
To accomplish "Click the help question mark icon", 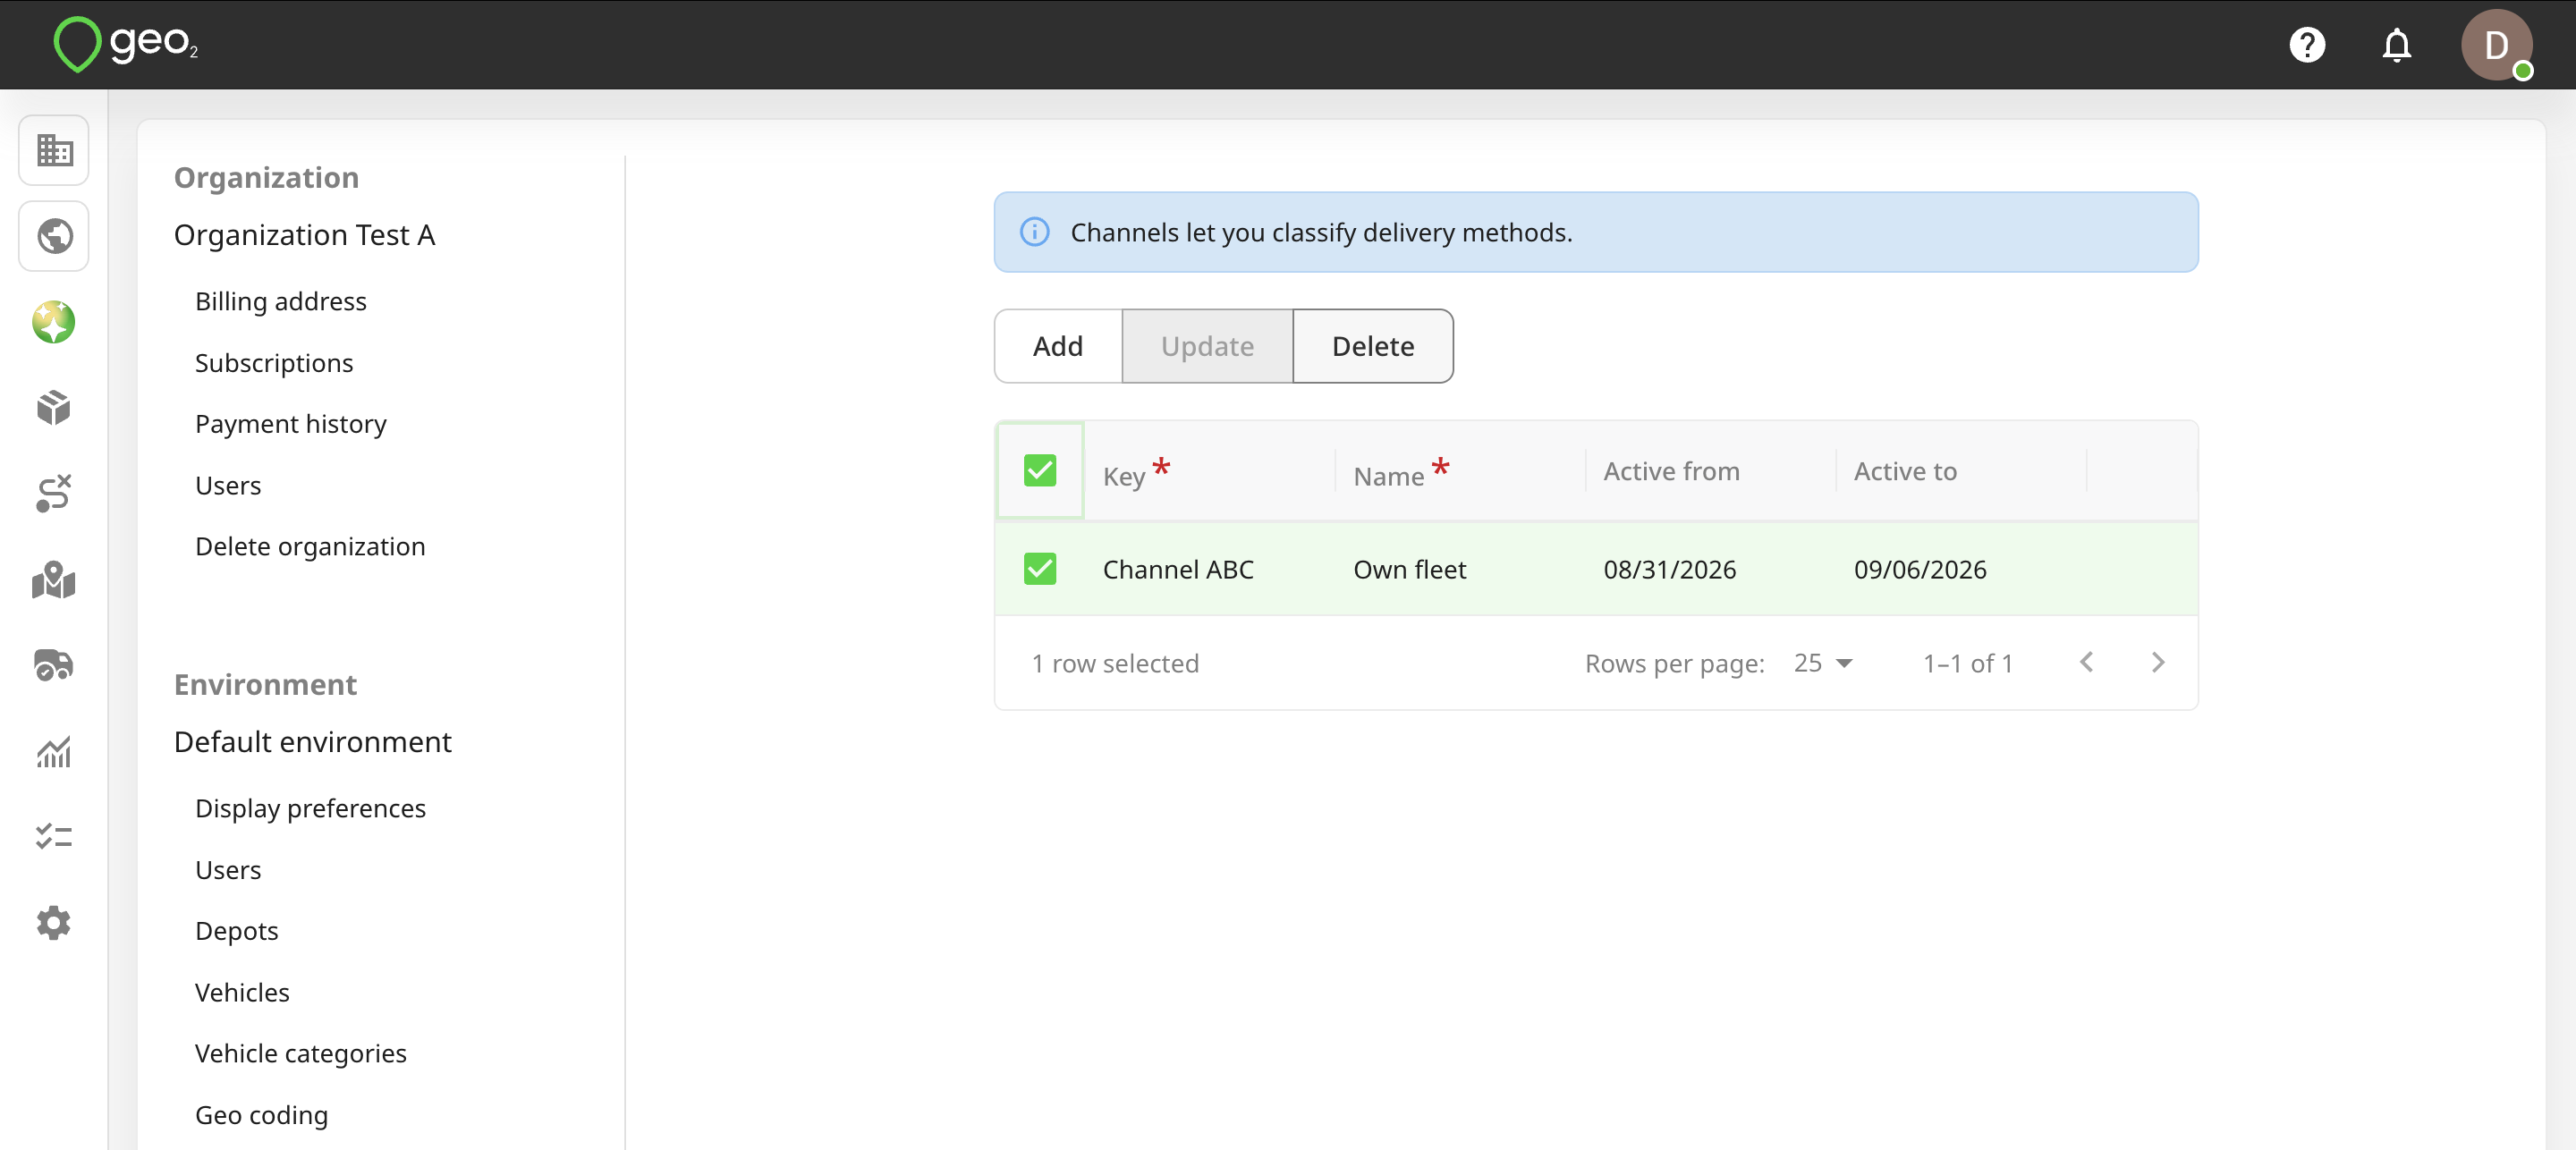I will [2307, 45].
